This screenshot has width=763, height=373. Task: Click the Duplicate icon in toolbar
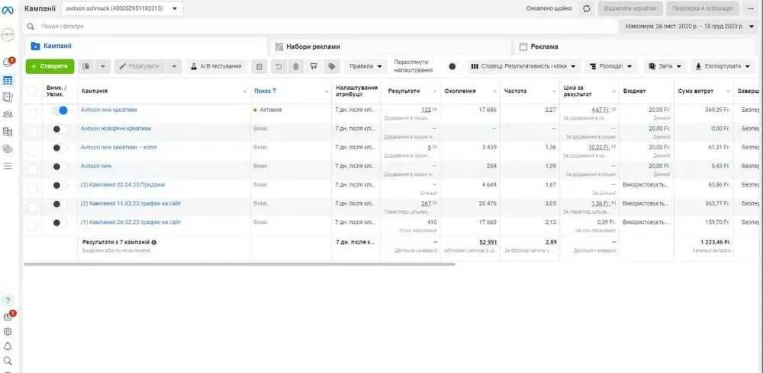[86, 66]
